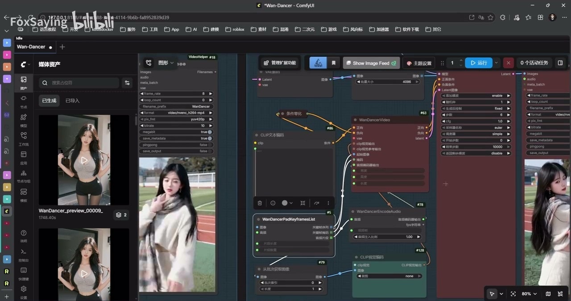Expand the run button options arrow
The image size is (571, 301).
point(497,63)
